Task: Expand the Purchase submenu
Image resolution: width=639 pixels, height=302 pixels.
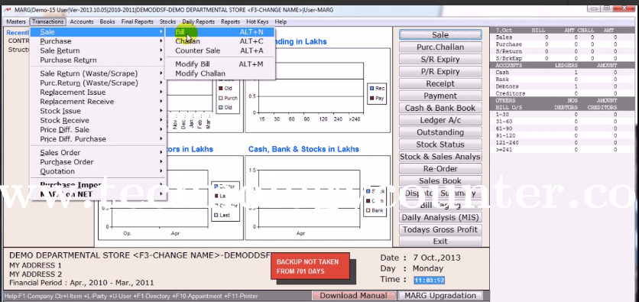Action: (98, 41)
